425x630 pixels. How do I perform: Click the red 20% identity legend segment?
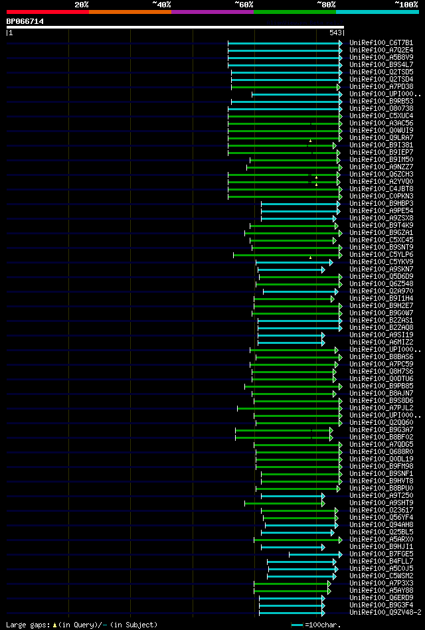point(47,12)
